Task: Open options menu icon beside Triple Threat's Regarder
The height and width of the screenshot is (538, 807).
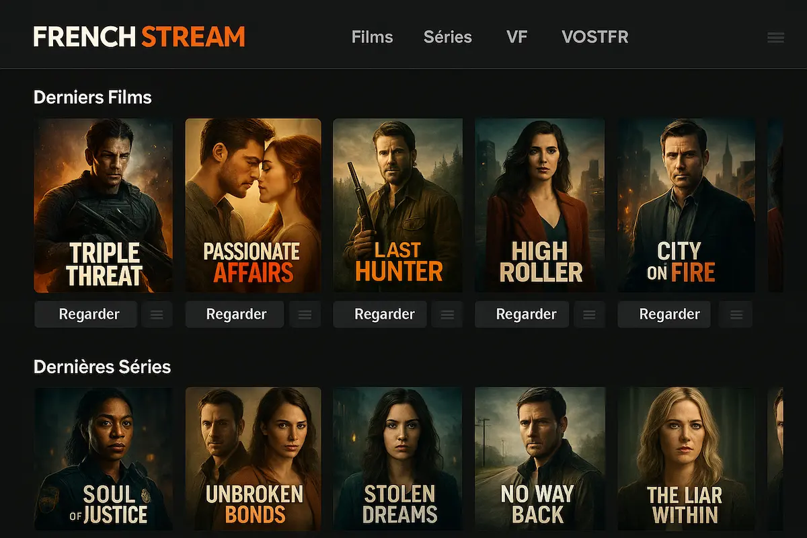Action: pos(157,314)
